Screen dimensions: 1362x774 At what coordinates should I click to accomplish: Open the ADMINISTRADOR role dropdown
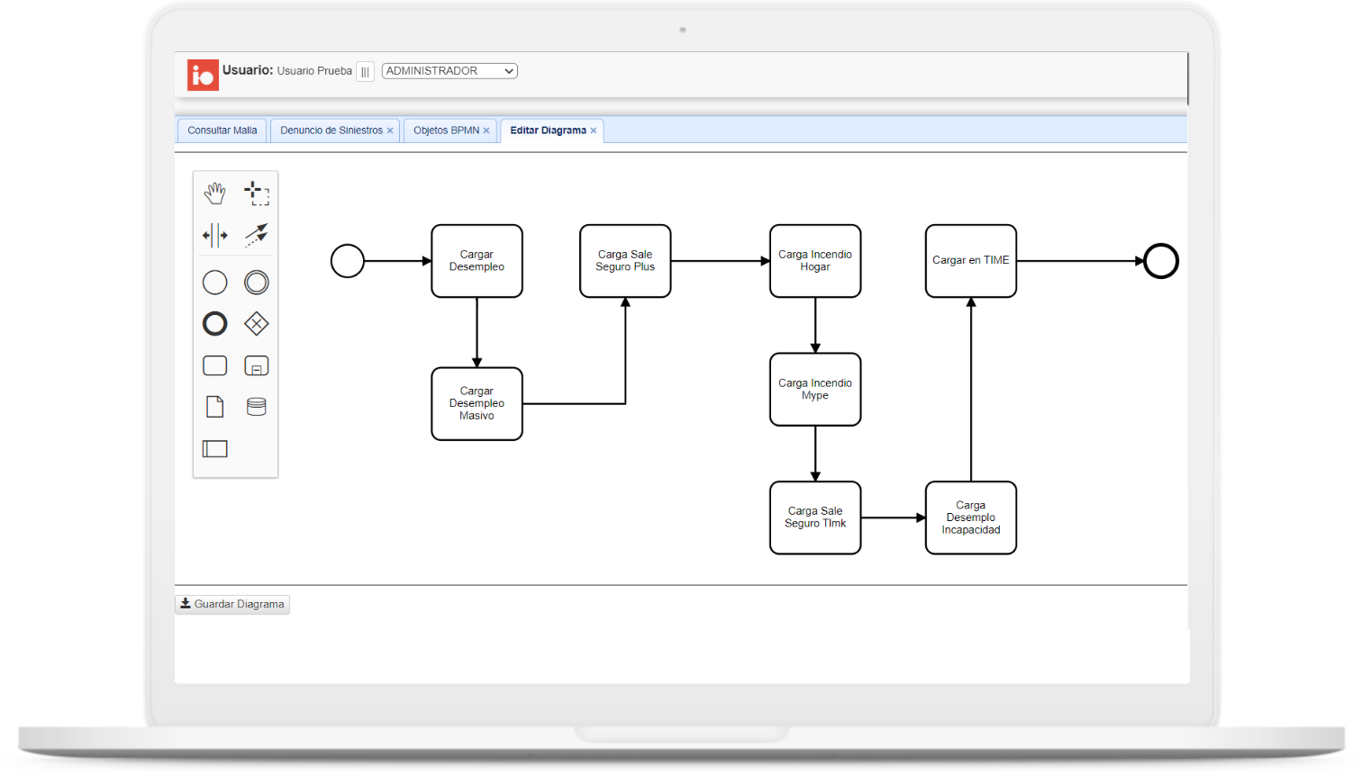click(x=449, y=71)
